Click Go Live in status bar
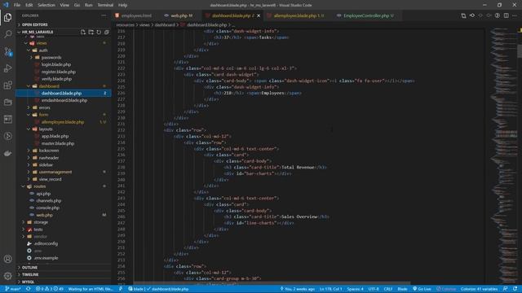Screen dimensions: 522x293 click(x=422, y=289)
